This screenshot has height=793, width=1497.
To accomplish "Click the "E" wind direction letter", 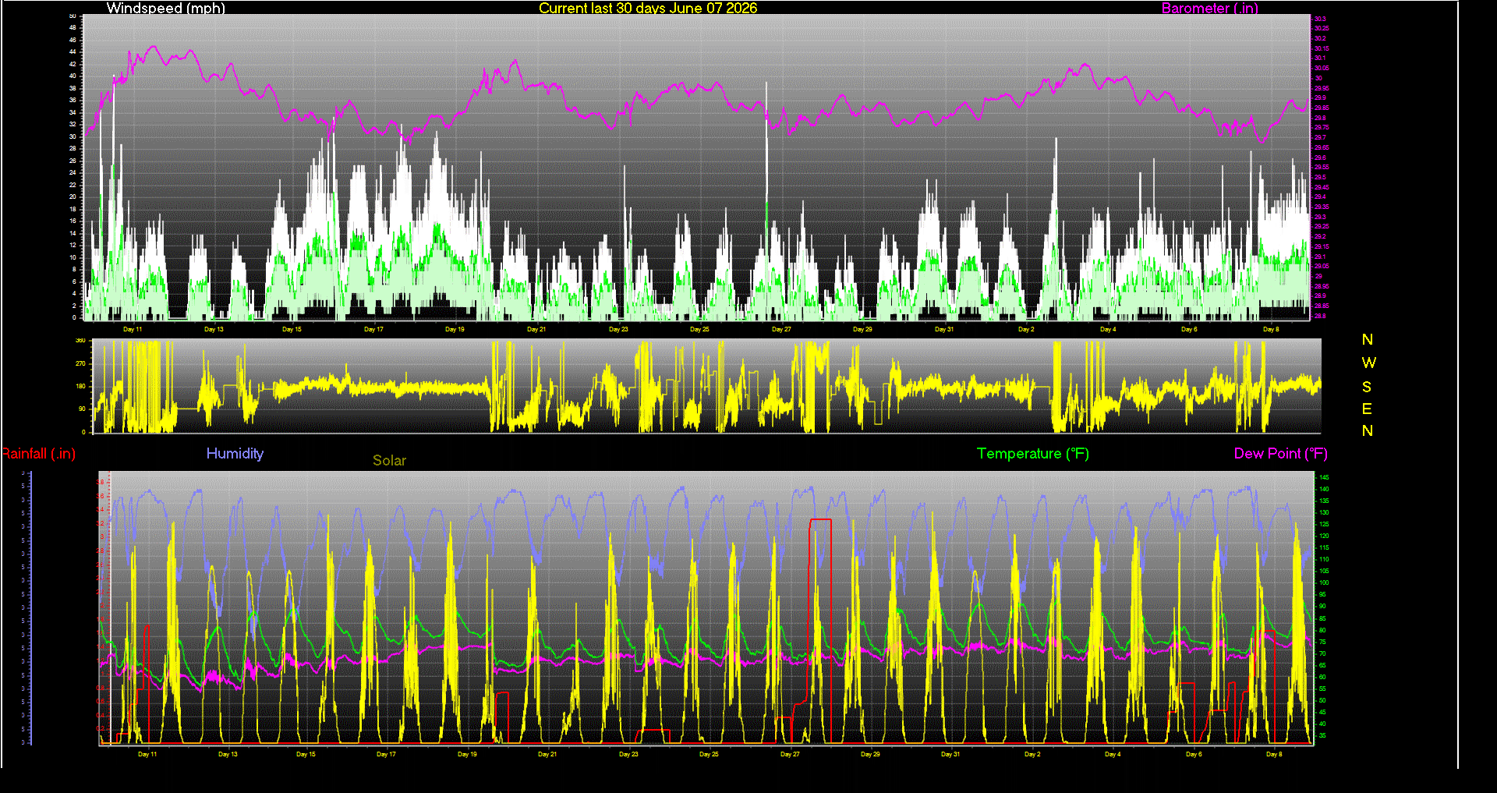I will coord(1367,409).
